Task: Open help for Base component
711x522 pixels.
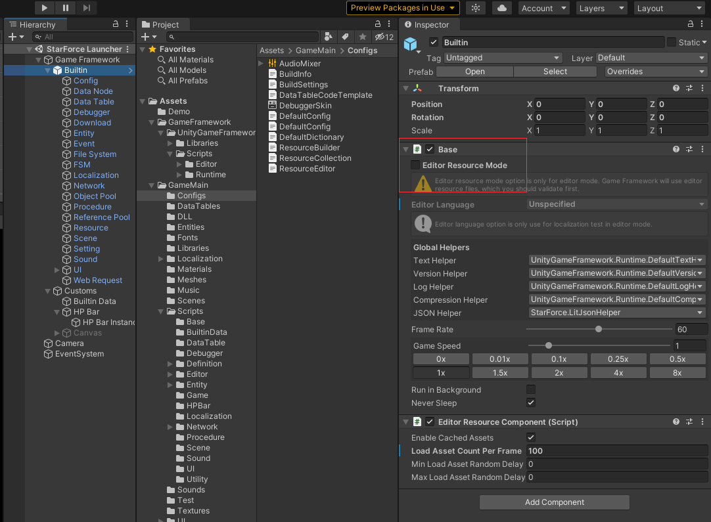Action: tap(676, 149)
